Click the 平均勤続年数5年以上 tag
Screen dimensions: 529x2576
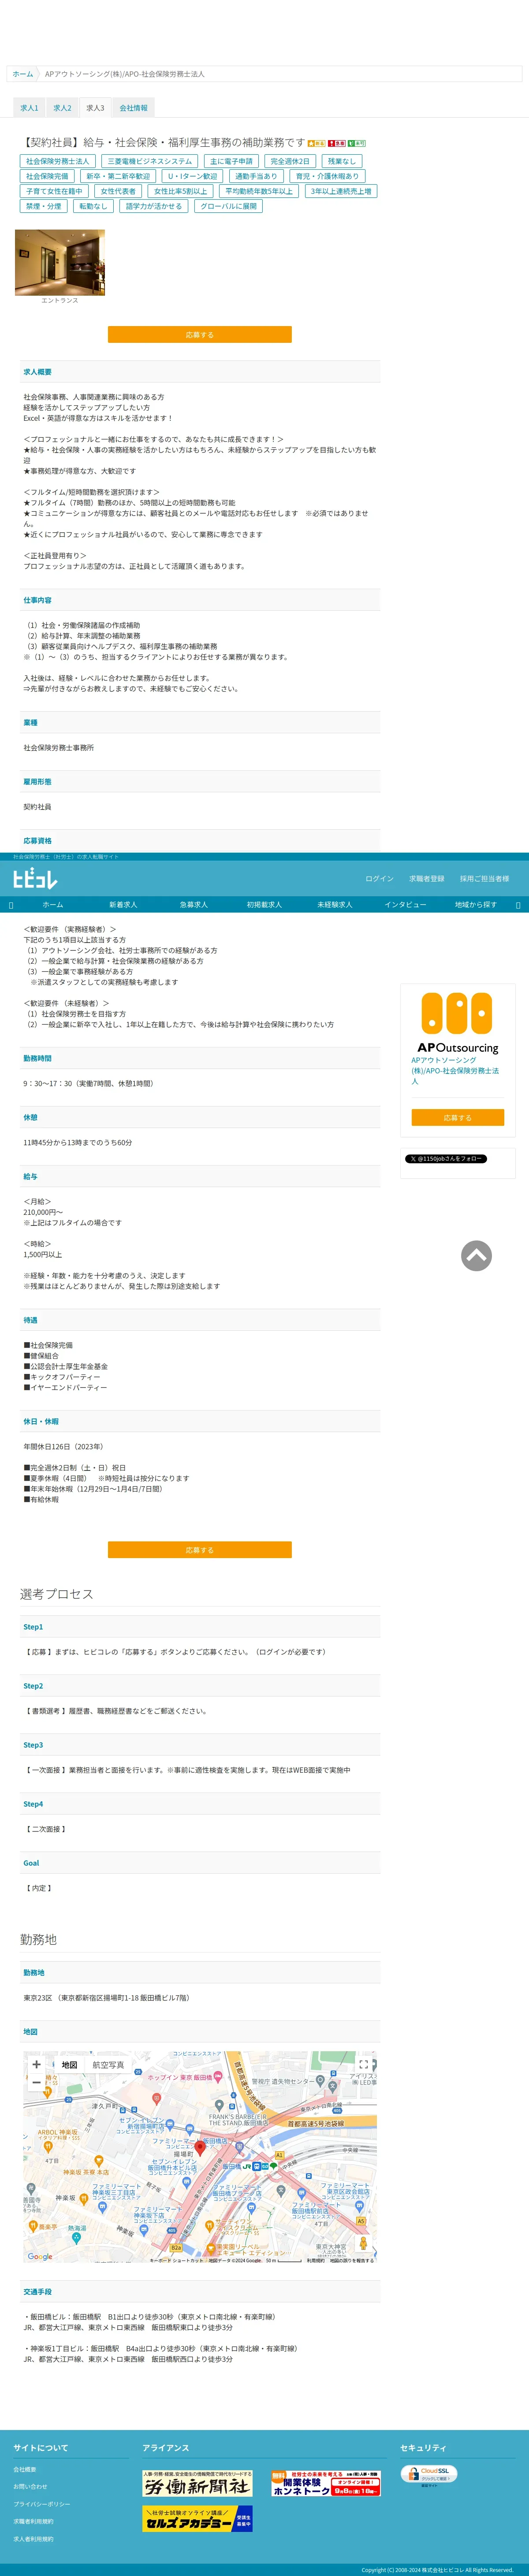tap(259, 191)
